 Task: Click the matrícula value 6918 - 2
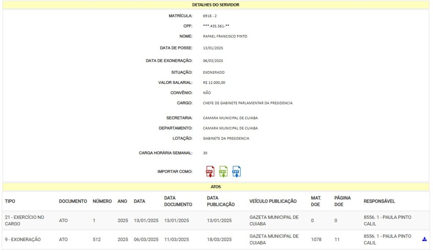(210, 16)
